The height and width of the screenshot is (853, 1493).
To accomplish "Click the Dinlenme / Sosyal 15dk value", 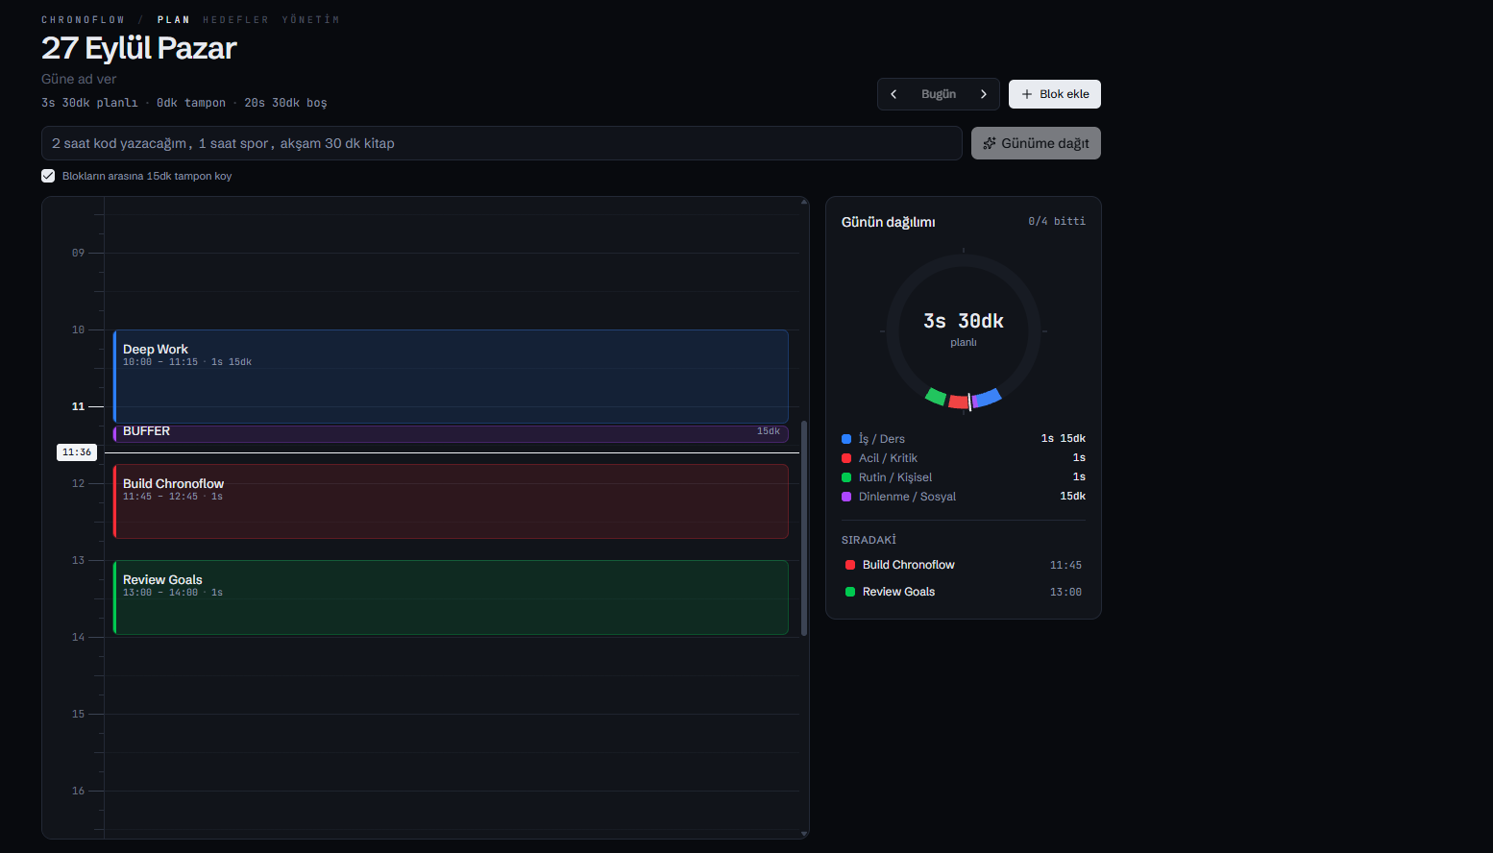I will [1073, 497].
